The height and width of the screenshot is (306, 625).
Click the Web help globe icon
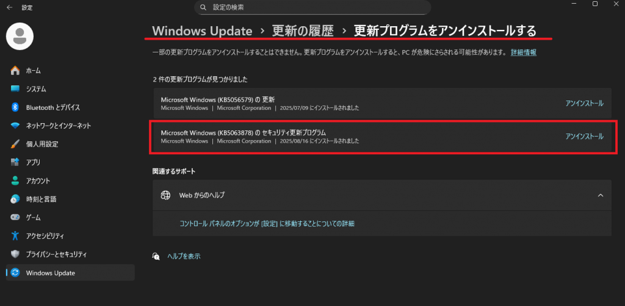tap(165, 196)
